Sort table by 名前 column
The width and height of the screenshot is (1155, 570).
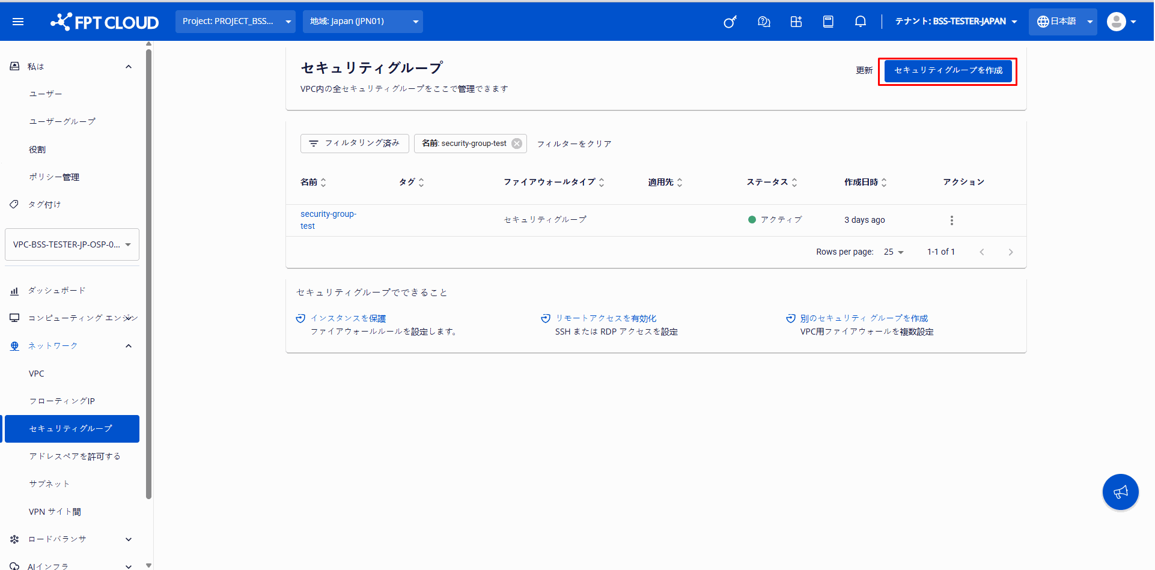tap(313, 182)
